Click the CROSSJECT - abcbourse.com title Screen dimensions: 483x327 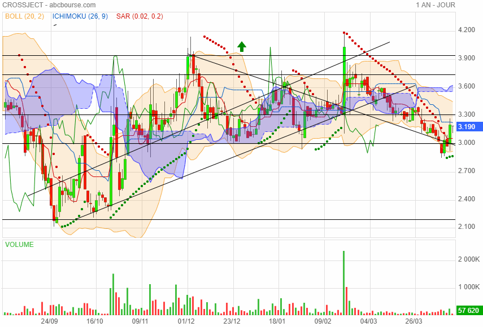coord(49,5)
